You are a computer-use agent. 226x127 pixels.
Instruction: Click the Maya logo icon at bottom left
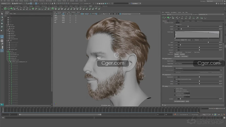click(2, 105)
